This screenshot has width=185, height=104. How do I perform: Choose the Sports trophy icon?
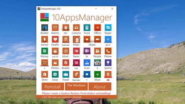coord(108,63)
